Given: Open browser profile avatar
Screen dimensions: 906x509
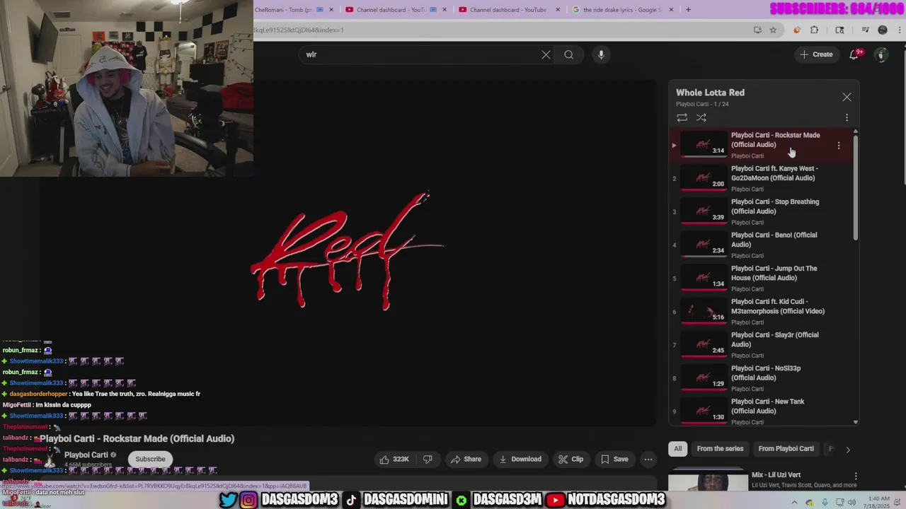Looking at the screenshot, I should point(882,30).
